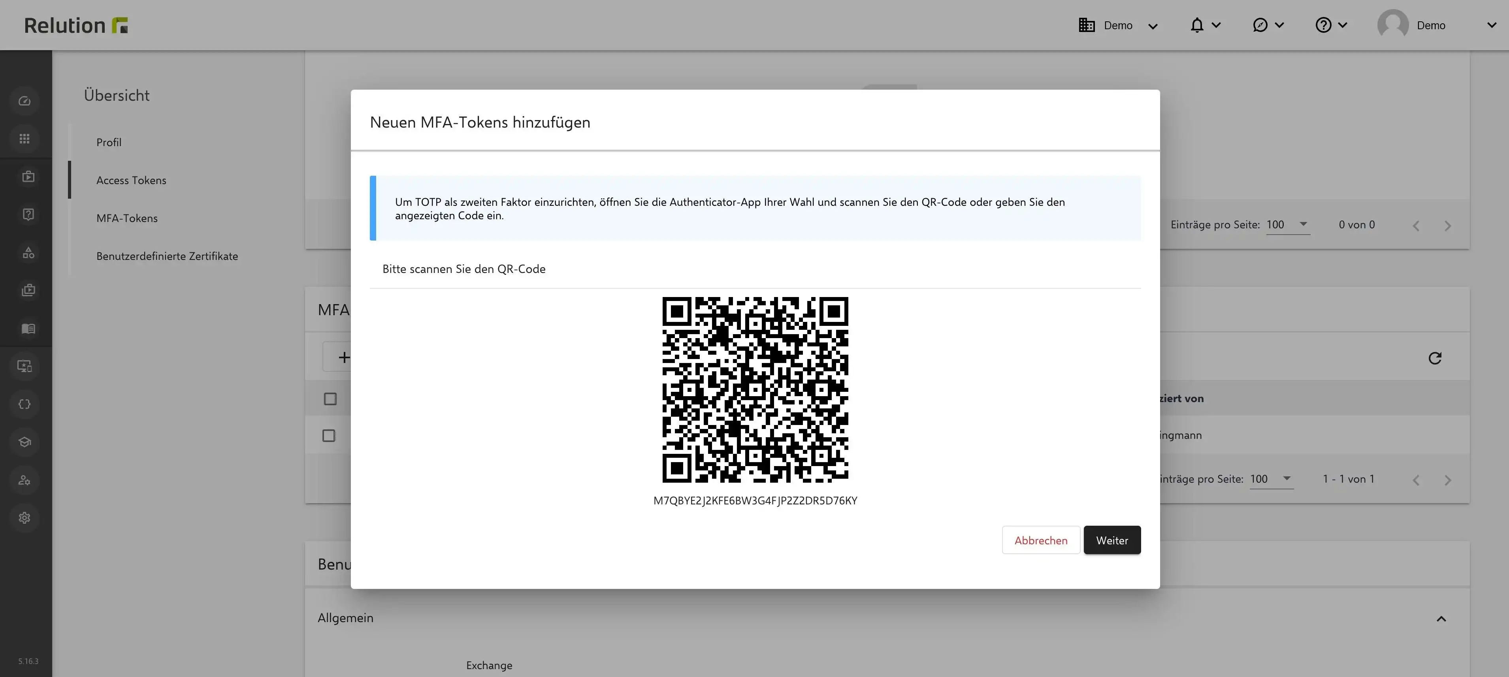Open the notifications bell
Image resolution: width=1509 pixels, height=677 pixels.
pyautogui.click(x=1197, y=25)
